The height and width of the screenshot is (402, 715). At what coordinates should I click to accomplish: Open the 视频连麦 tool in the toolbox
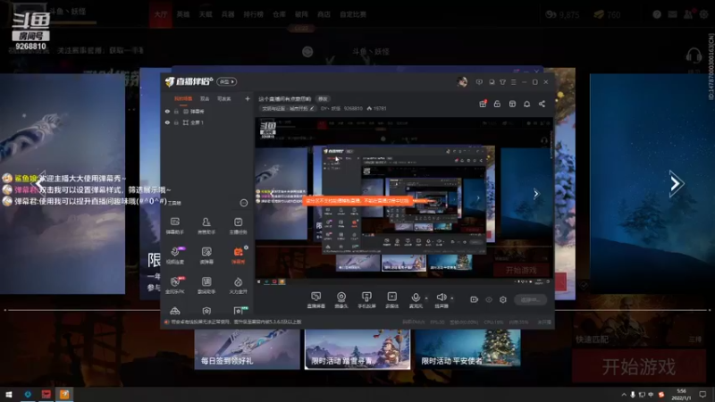pos(174,255)
